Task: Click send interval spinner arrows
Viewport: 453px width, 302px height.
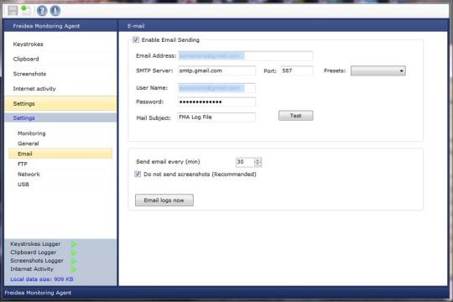Action: point(258,162)
